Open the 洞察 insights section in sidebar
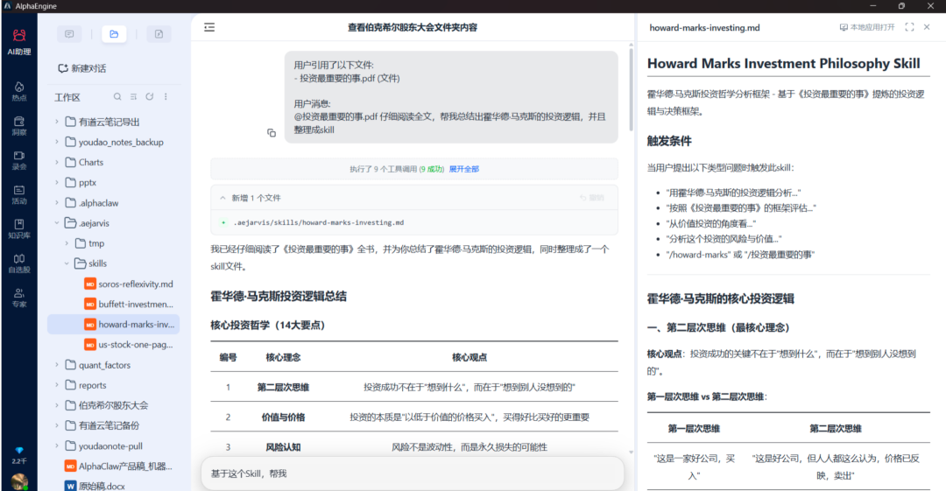946x491 pixels. pos(18,125)
